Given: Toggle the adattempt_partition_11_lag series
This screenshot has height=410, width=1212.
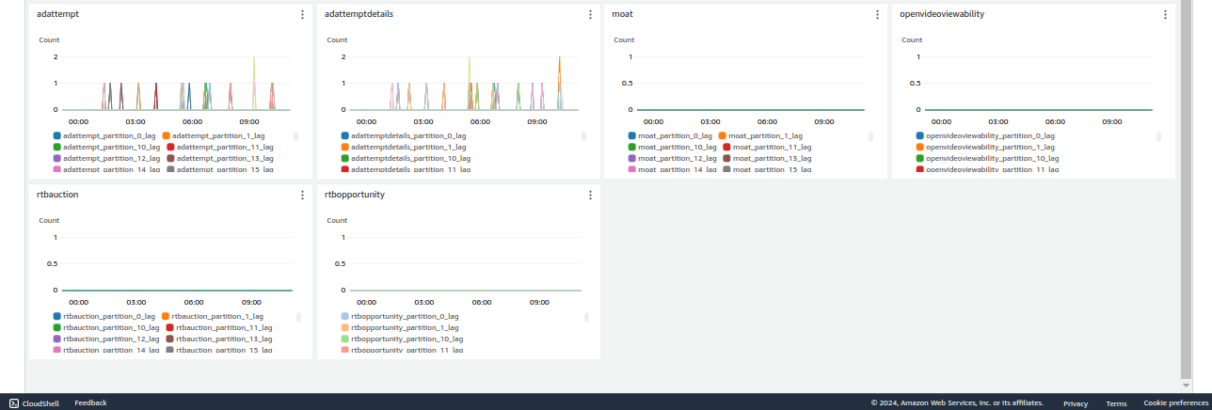Looking at the screenshot, I should coord(219,147).
